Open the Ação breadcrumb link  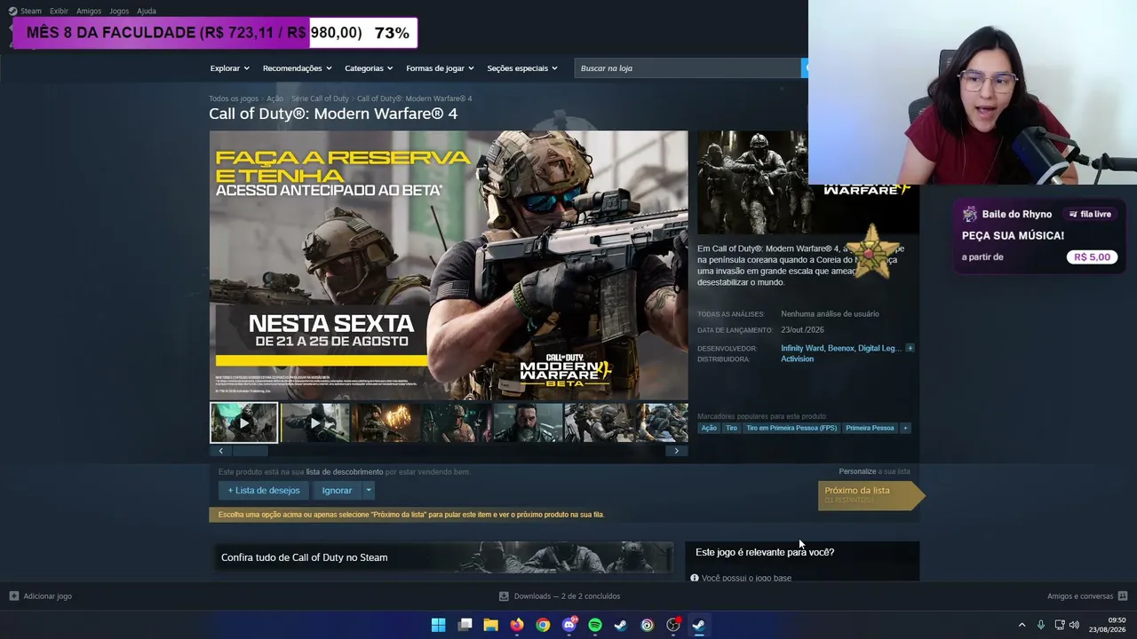274,99
